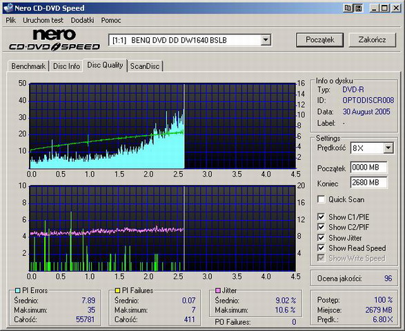Click the PI Errors Maksimum value 35
405x331 pixels.
point(91,310)
